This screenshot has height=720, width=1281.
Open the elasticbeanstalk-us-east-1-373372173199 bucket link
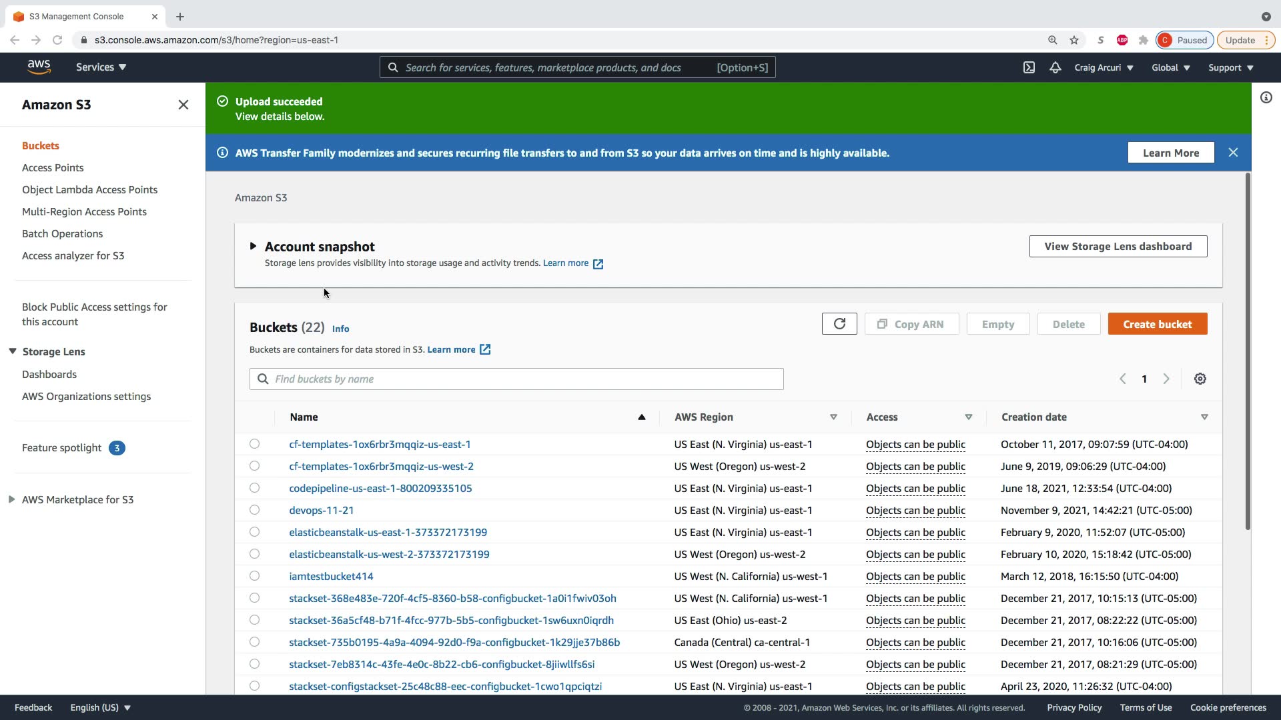[388, 532]
